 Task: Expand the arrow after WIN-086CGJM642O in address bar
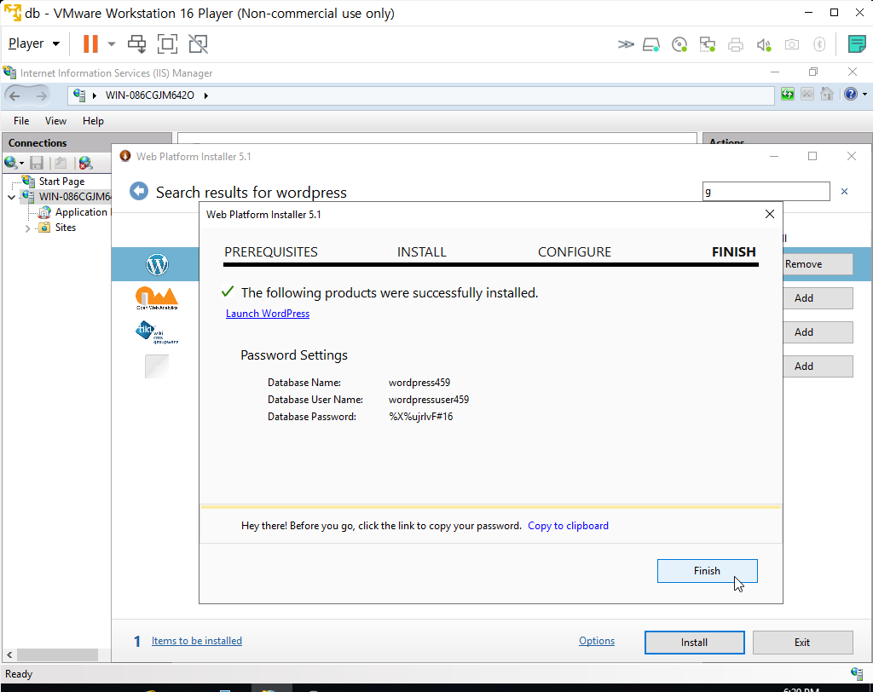coord(206,95)
